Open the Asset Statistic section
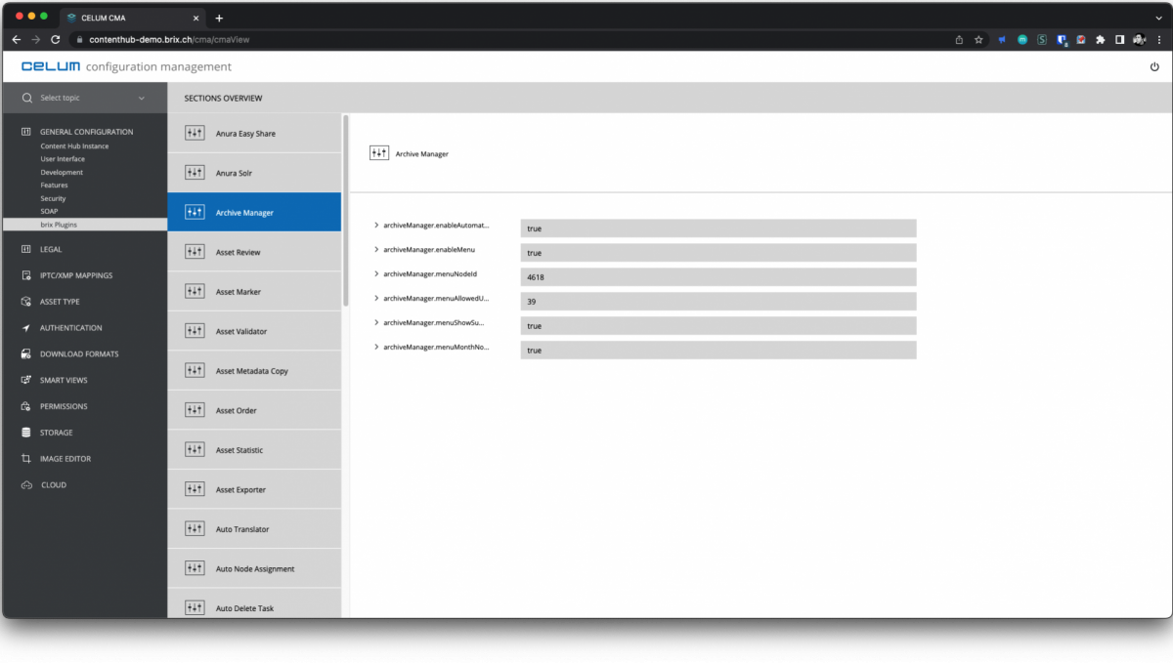Image resolution: width=1173 pixels, height=663 pixels. pyautogui.click(x=254, y=450)
